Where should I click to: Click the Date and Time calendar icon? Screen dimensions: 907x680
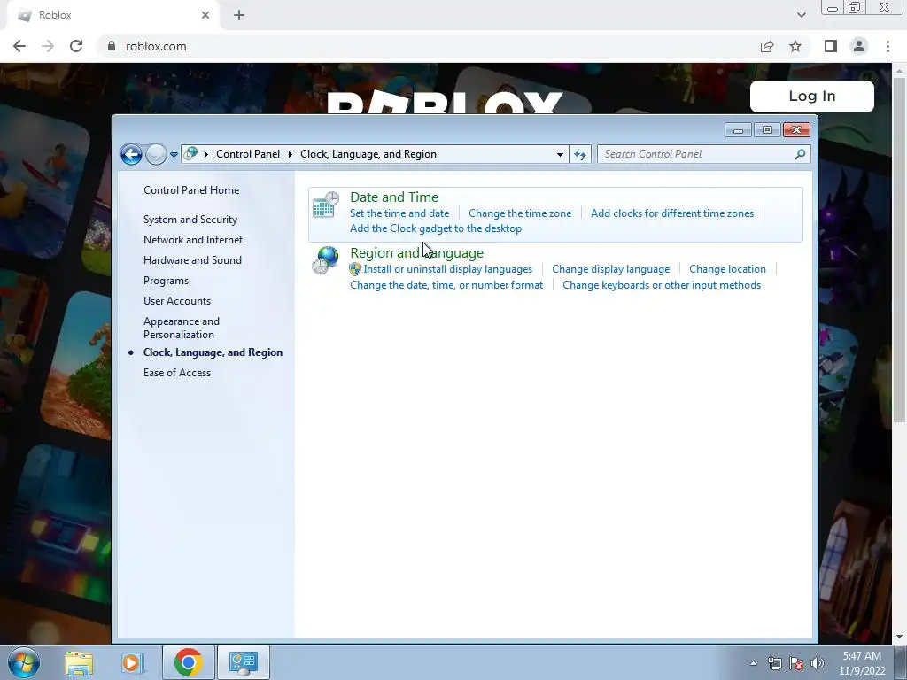coord(326,205)
